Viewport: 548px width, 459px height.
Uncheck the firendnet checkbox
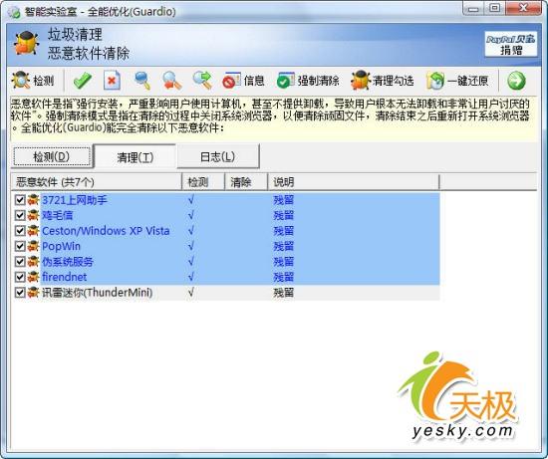(x=20, y=277)
